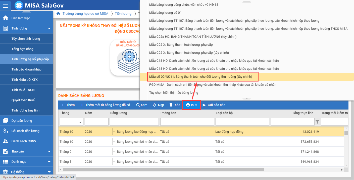Click Thêm mới từ bảng lương đã có
Viewport: 354px width, 180px height.
105,105
